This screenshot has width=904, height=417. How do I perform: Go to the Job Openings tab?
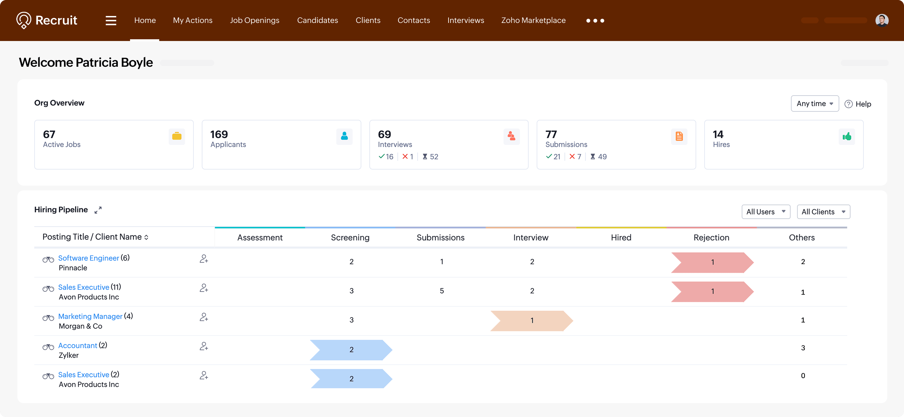(255, 21)
